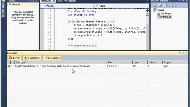Open Solution Explorer window position menu
Viewport: 190px width, 107px height.
[x=180, y=1]
